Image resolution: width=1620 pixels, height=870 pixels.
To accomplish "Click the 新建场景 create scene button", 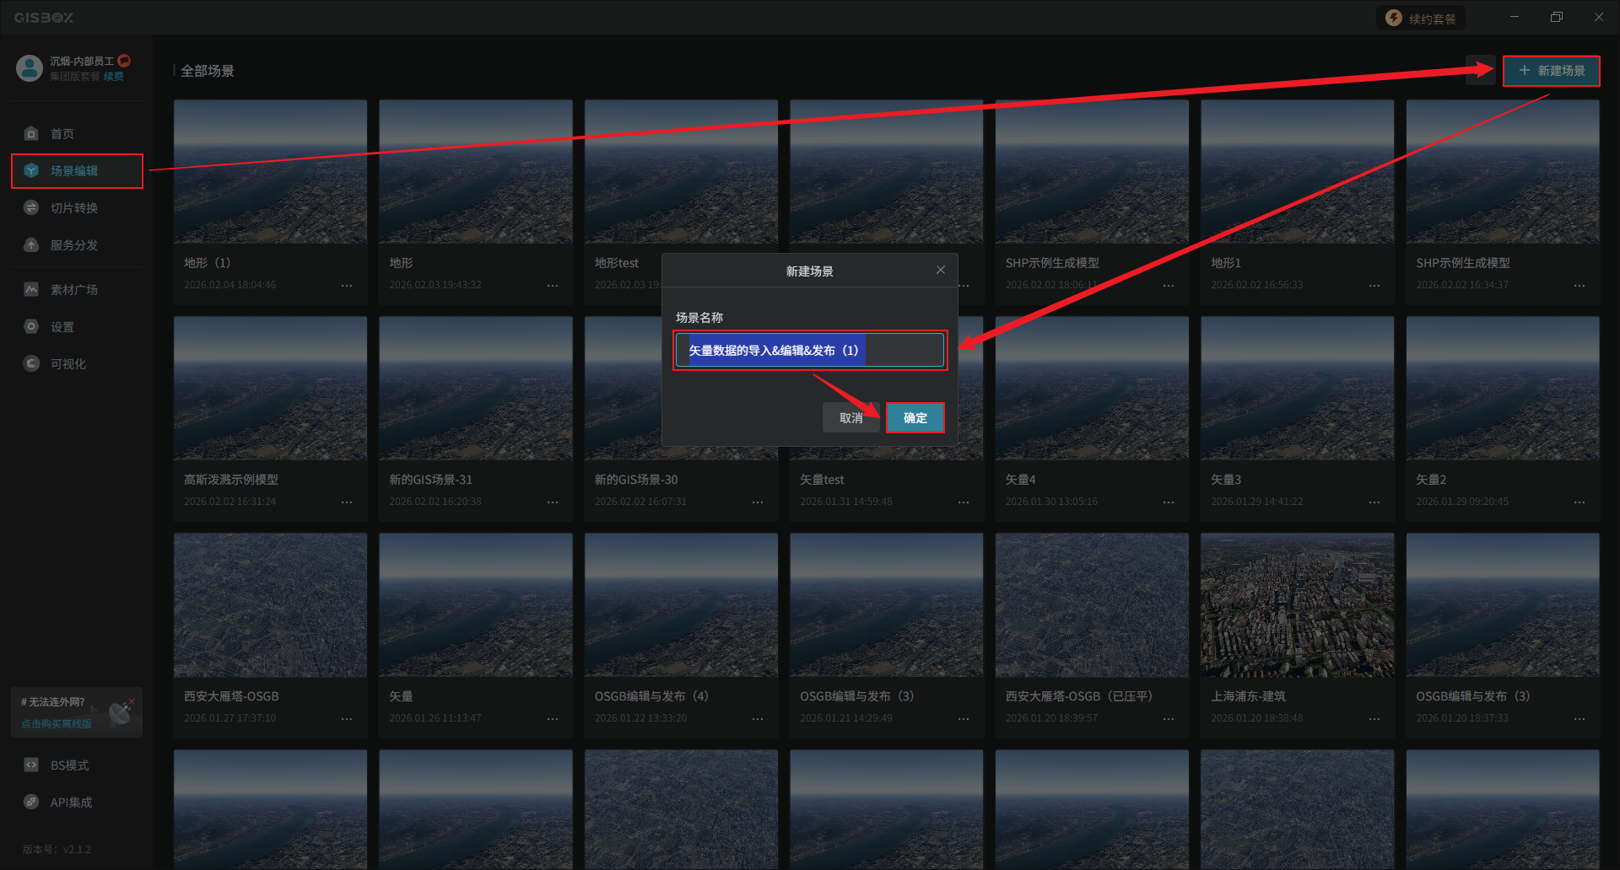I will pyautogui.click(x=1551, y=71).
